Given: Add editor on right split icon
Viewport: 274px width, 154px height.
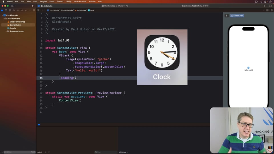Looking at the screenshot, I should click(x=272, y=10).
